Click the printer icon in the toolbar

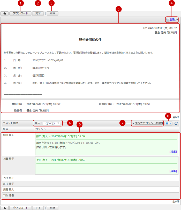click(x=168, y=20)
